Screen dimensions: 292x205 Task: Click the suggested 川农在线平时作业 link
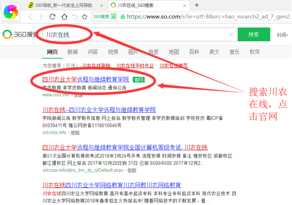(x=135, y=66)
